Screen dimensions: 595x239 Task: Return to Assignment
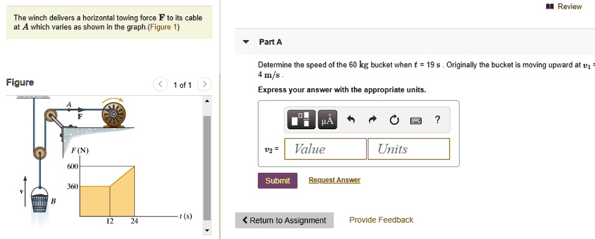[x=284, y=220]
